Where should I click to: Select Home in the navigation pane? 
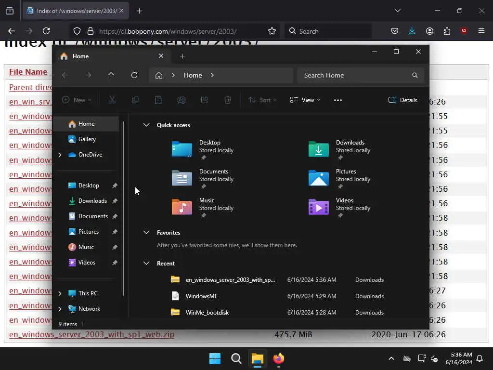coord(86,124)
